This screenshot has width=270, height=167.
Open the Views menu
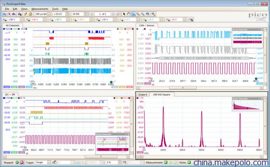pos(24,9)
